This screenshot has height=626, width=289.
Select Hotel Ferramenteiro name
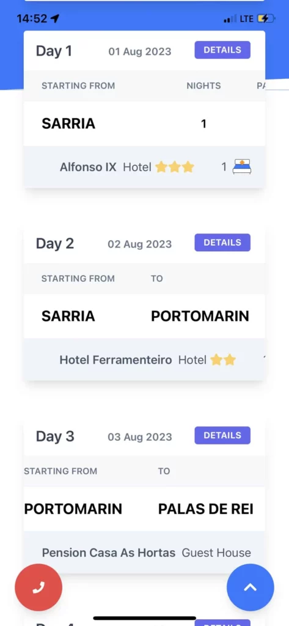tap(115, 360)
